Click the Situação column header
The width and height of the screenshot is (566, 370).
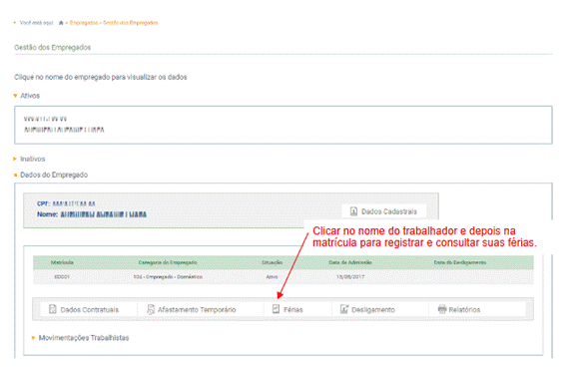273,262
